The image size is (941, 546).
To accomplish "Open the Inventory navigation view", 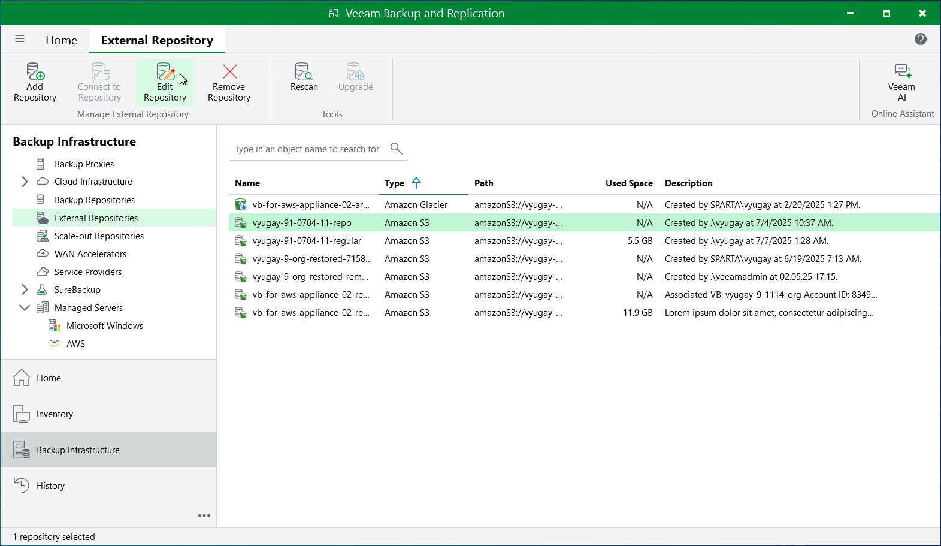I will pyautogui.click(x=55, y=414).
